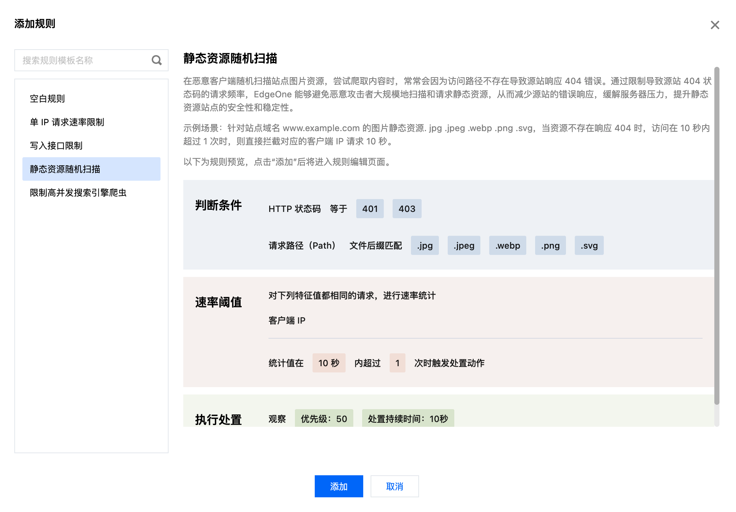
Task: Click the 403 status code tag
Action: pos(407,209)
